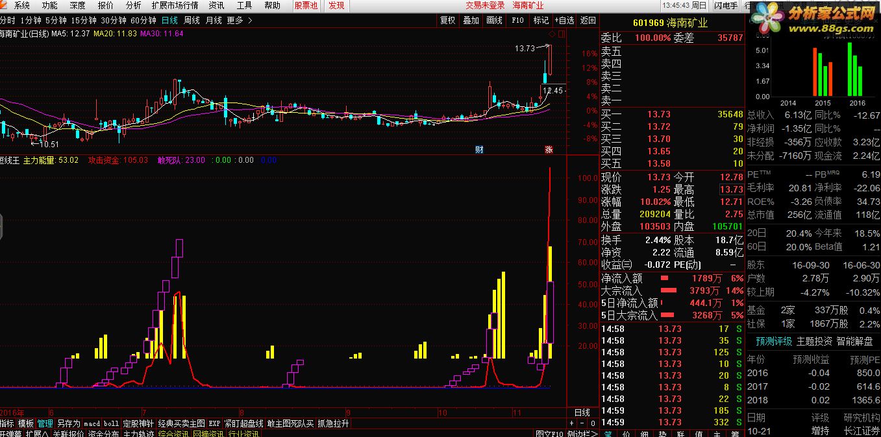Image resolution: width=881 pixels, height=437 pixels.
Task: Open the 分析 menu
Action: click(x=133, y=5)
